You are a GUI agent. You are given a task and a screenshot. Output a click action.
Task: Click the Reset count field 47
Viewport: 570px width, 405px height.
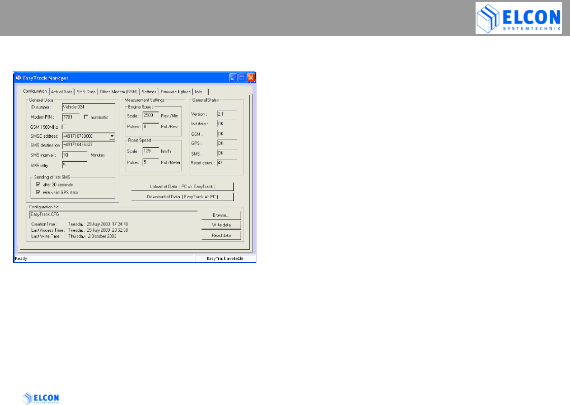pos(227,163)
